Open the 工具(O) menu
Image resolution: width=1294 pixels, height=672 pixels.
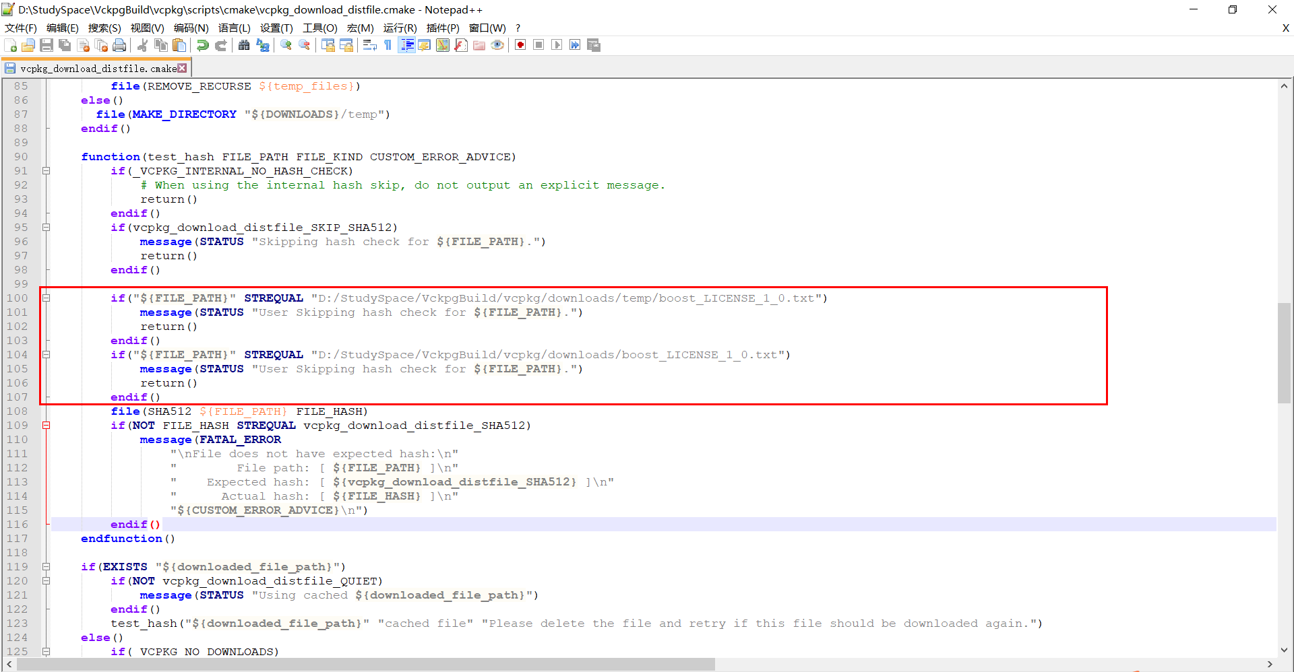[319, 28]
